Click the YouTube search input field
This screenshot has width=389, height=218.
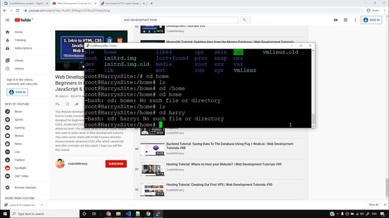(180, 20)
